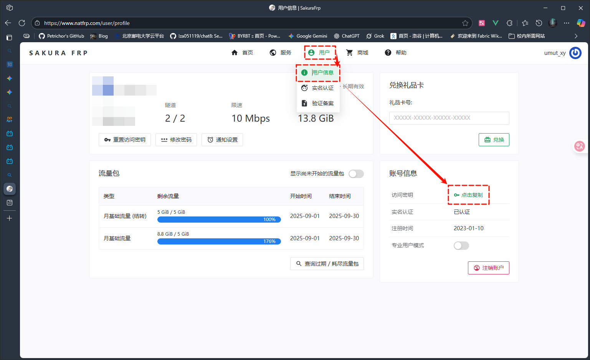Focus the 礼品卡号 input field
The height and width of the screenshot is (360, 590).
point(449,118)
